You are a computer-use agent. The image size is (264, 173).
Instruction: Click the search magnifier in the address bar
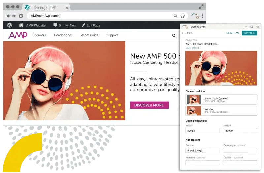pos(175,16)
